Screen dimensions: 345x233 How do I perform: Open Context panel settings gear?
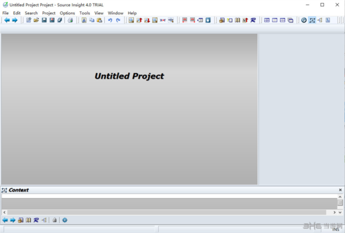[x=64, y=220]
